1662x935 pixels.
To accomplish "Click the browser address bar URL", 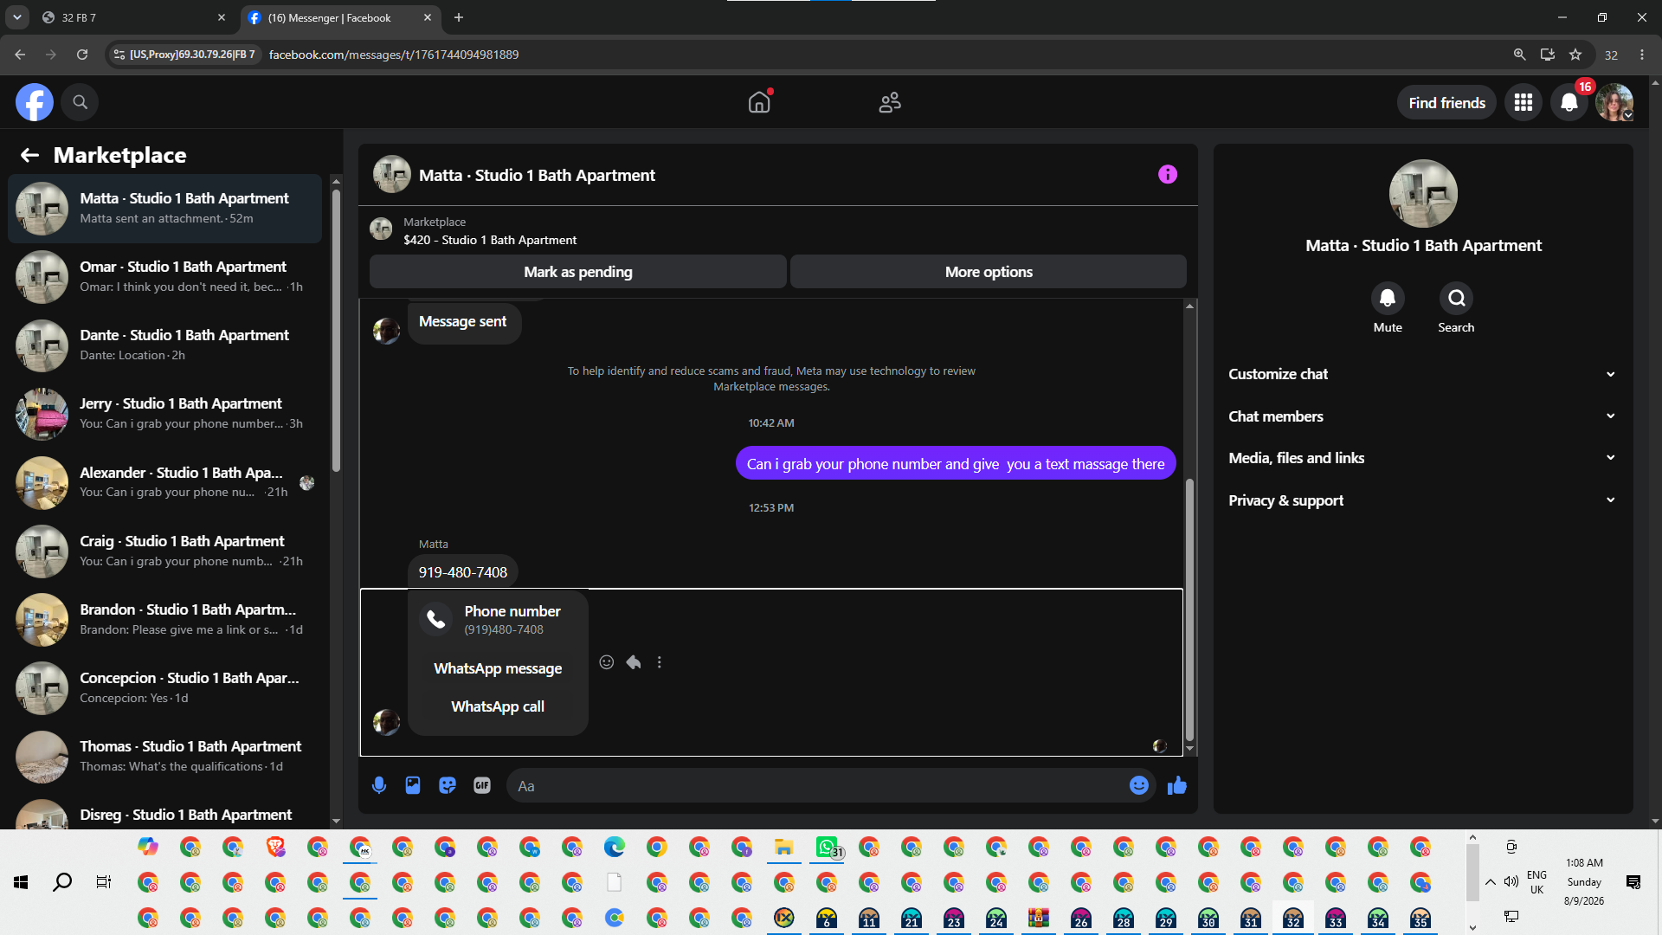I will click(393, 55).
